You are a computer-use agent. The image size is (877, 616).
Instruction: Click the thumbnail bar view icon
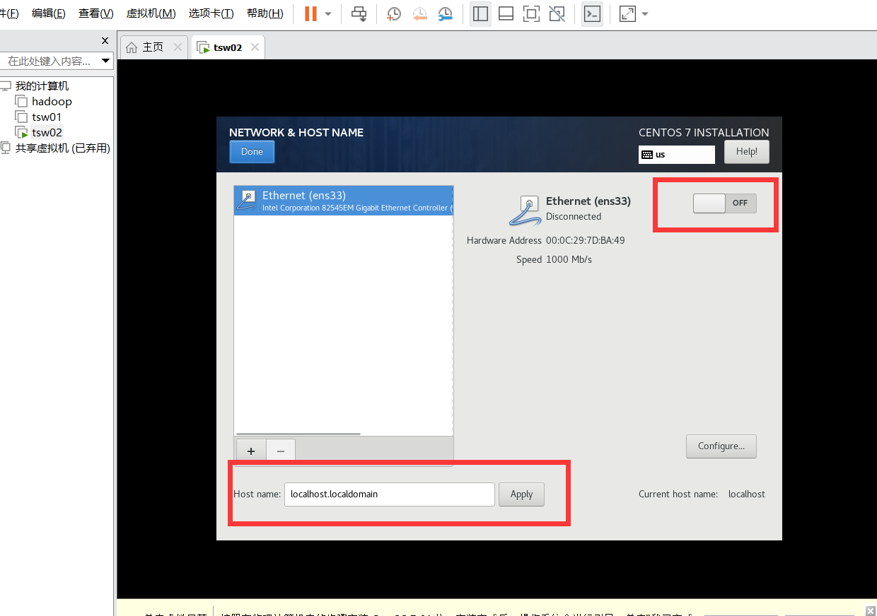click(x=506, y=14)
